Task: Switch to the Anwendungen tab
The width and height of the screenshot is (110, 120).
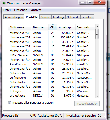Action: click(14, 17)
